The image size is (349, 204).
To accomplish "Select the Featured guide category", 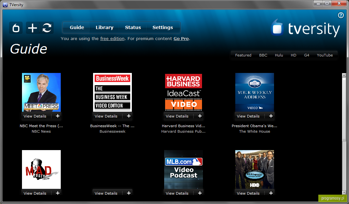I will [x=243, y=55].
